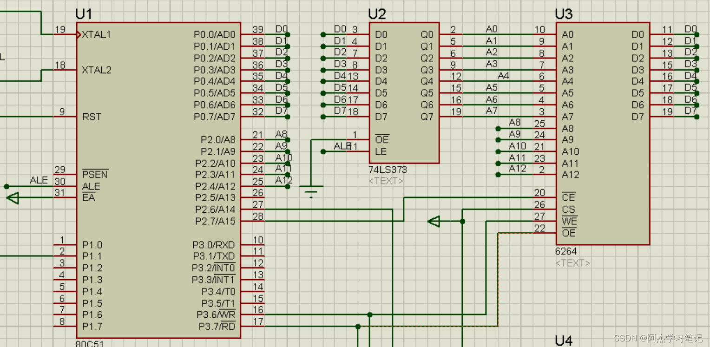The height and width of the screenshot is (347, 710).
Task: Click the wire junction dot on P3.7/RD line
Action: pyautogui.click(x=358, y=327)
